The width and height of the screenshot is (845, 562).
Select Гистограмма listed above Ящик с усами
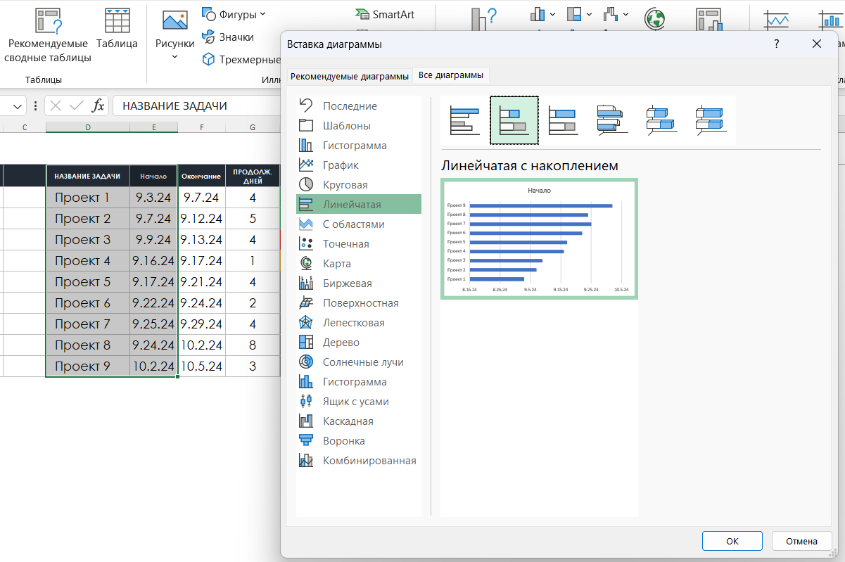coord(359,382)
